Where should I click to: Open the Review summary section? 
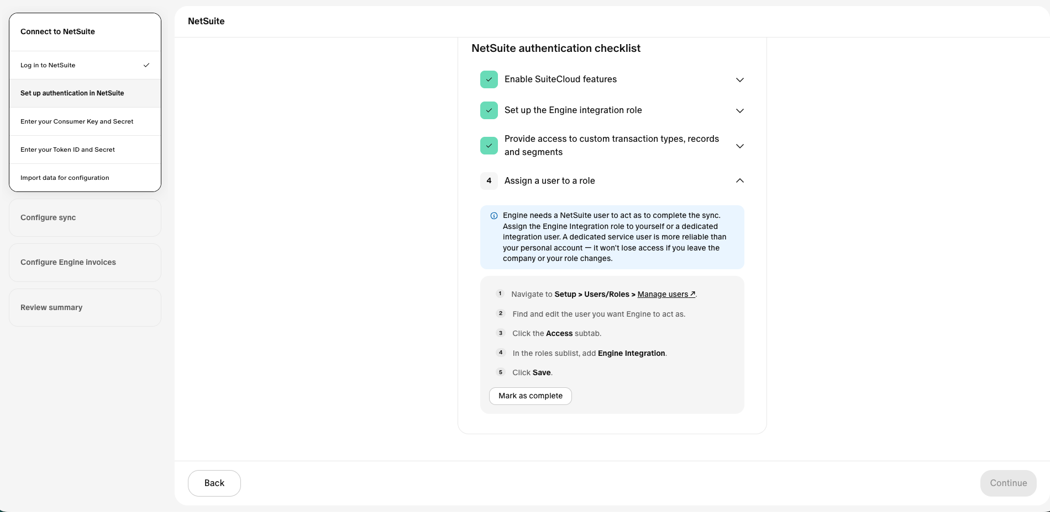(x=85, y=307)
